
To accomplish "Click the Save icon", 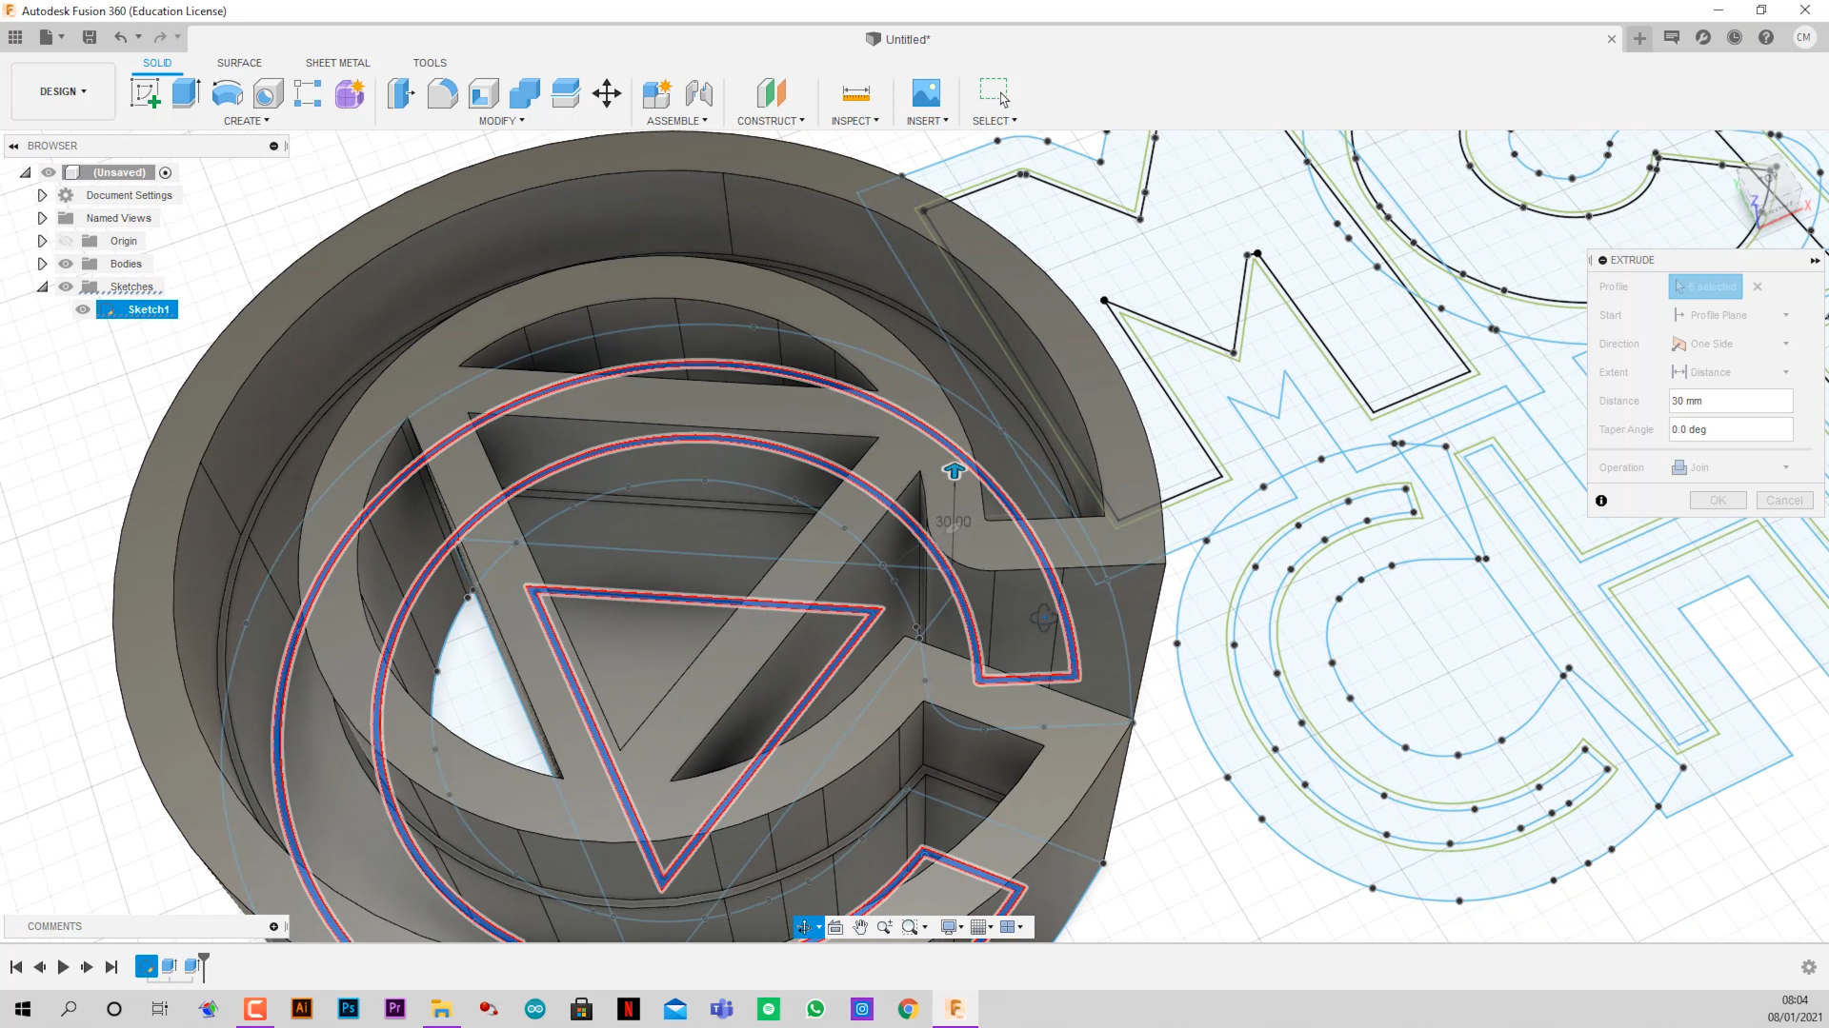I will tap(90, 37).
